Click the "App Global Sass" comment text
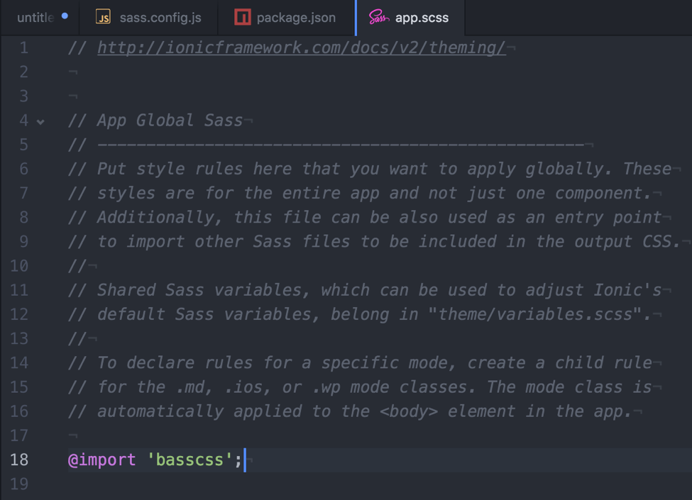Viewport: 692px width, 500px height. (170, 121)
